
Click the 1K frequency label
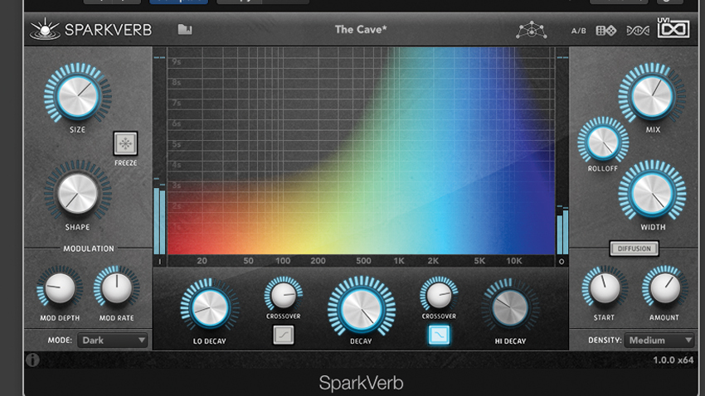point(399,261)
